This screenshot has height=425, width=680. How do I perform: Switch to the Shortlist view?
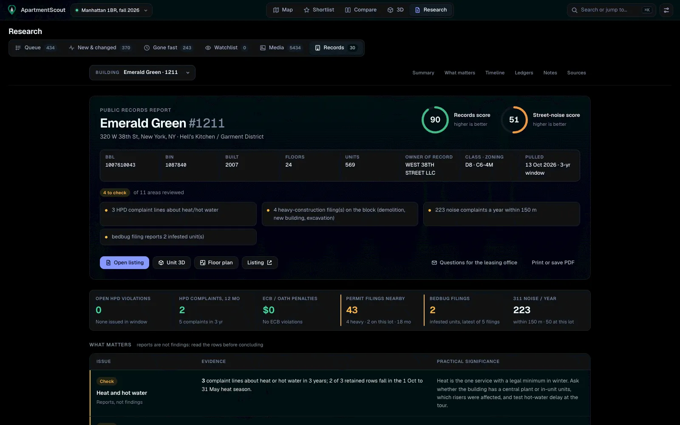click(x=319, y=10)
